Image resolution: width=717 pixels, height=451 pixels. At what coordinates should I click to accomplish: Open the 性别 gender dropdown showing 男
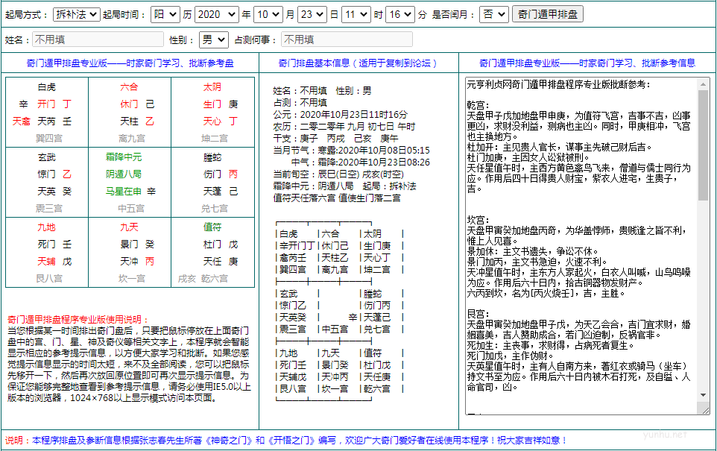(x=212, y=39)
